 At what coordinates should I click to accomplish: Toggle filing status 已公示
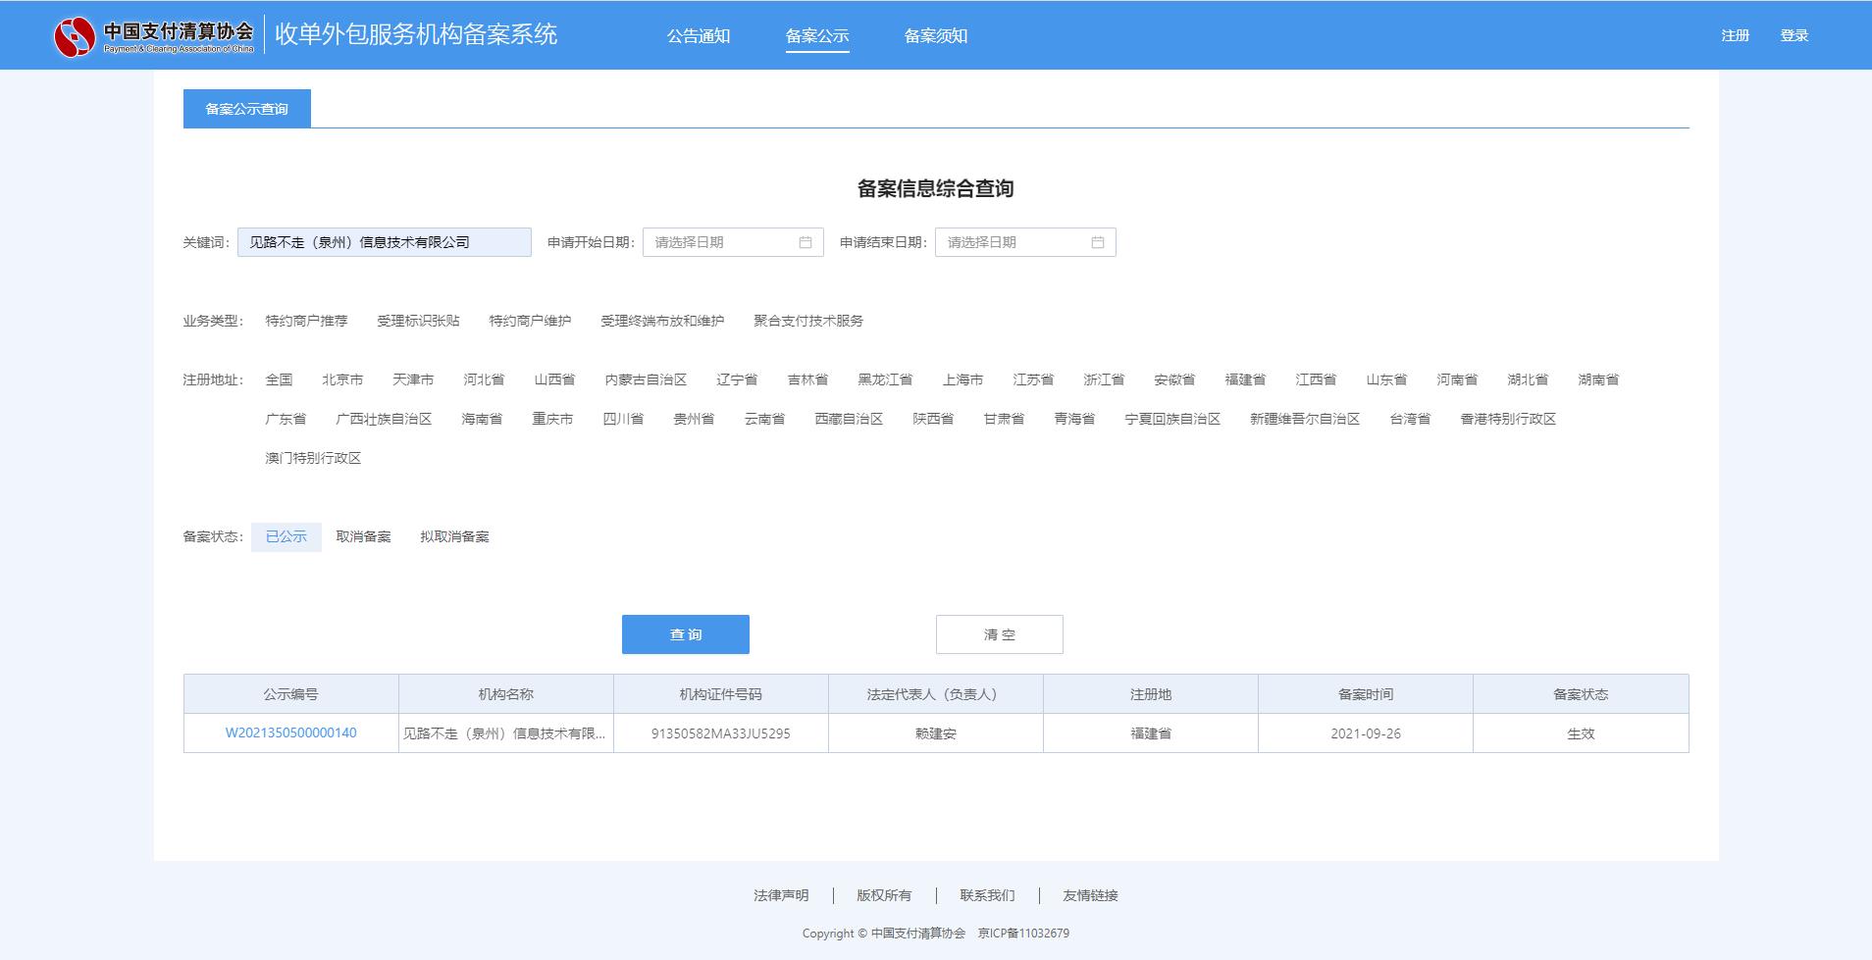(x=286, y=536)
